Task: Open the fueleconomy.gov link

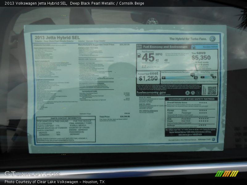Action: (151, 92)
